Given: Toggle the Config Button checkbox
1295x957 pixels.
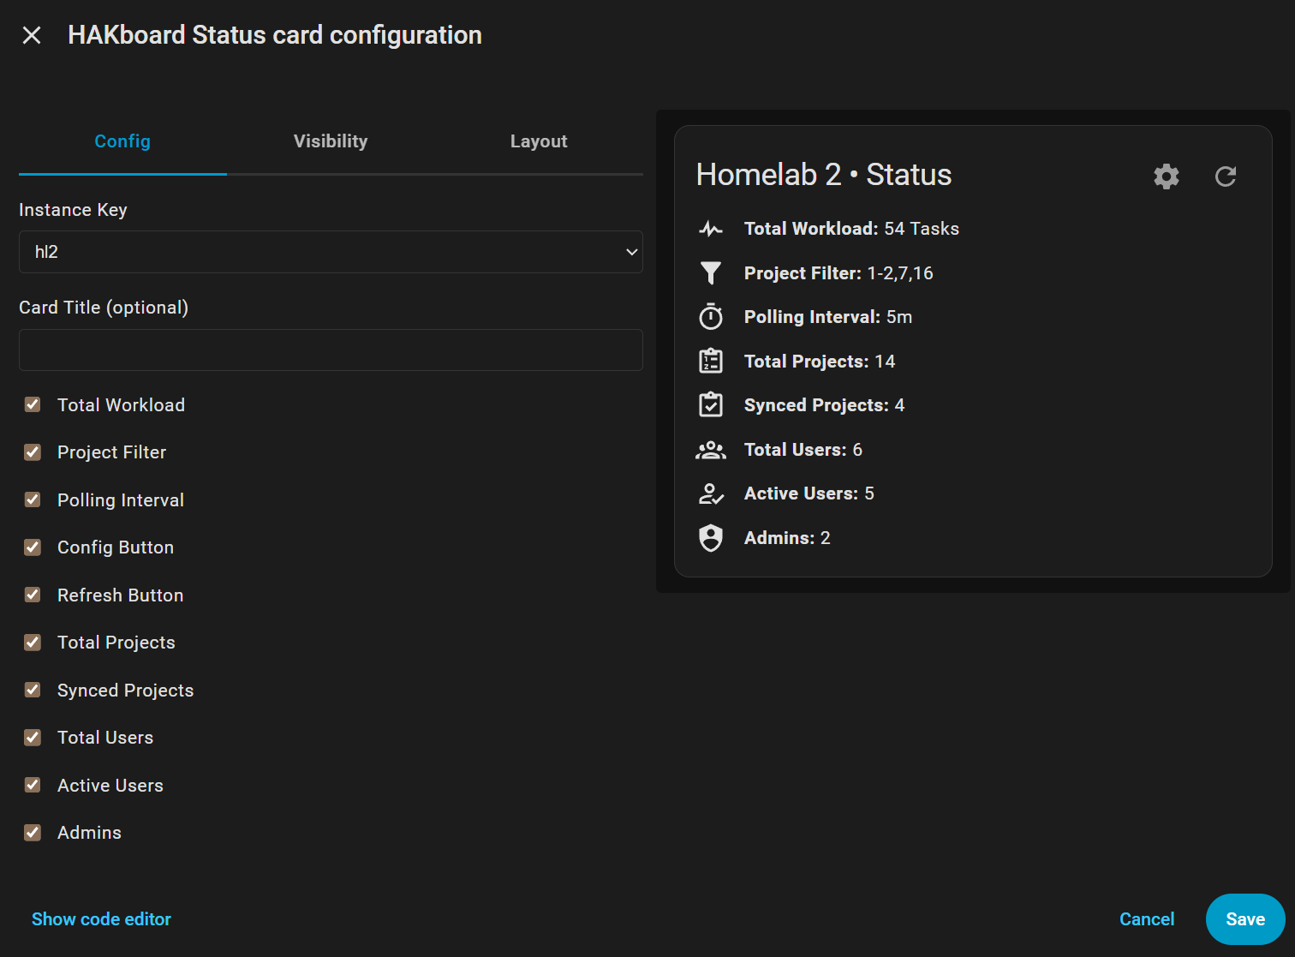Looking at the screenshot, I should coord(33,547).
